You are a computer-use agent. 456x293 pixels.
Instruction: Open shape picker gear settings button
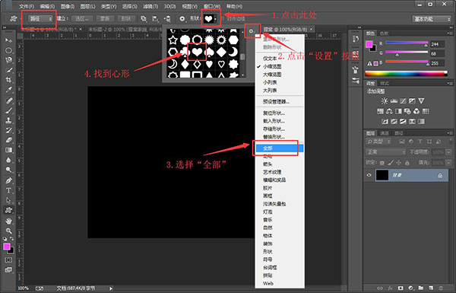coord(252,31)
